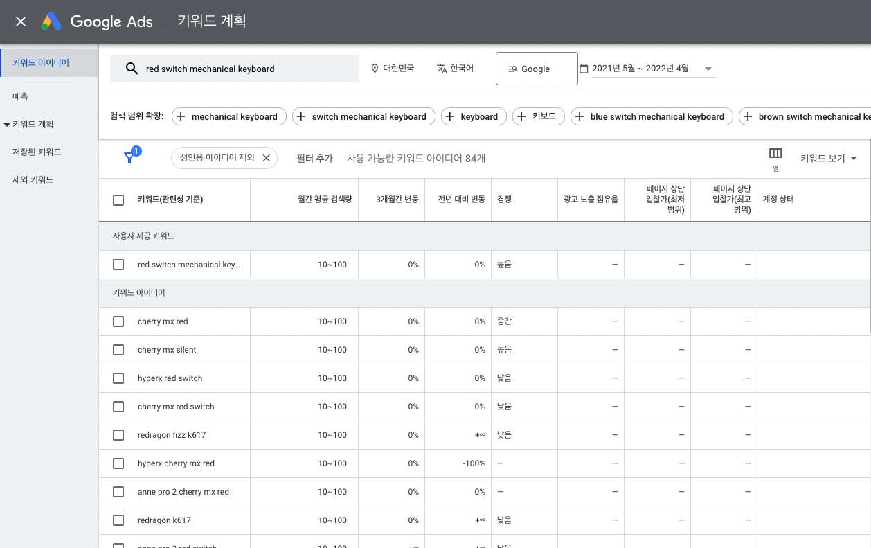This screenshot has height=548, width=871.
Task: Click the 계정 상태 column header
Action: point(778,200)
